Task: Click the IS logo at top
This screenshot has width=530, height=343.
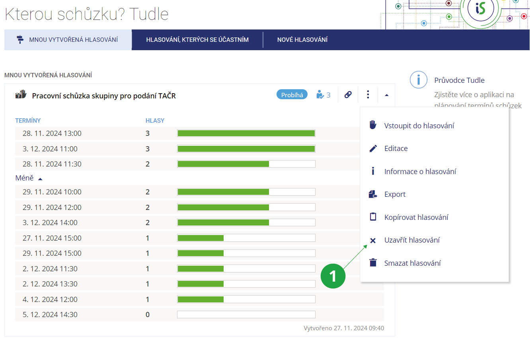Action: click(x=480, y=9)
